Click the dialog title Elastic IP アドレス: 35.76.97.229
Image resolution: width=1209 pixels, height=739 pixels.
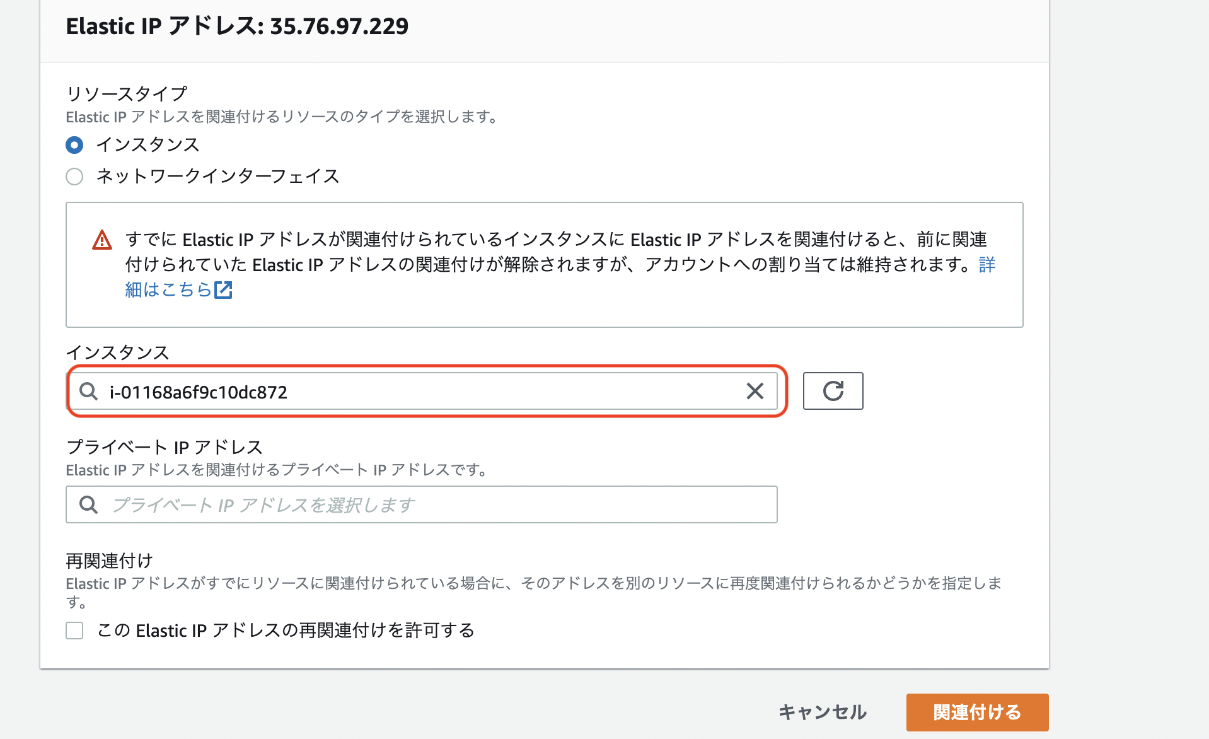(x=238, y=26)
